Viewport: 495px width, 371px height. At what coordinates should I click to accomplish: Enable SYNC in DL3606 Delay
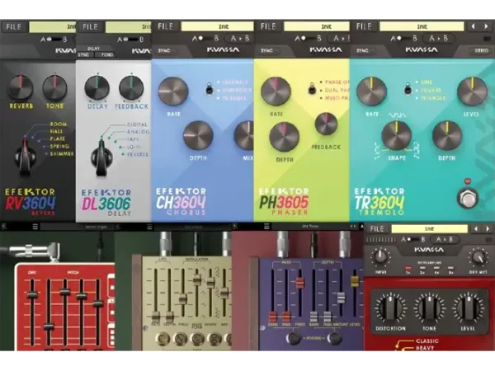point(83,54)
